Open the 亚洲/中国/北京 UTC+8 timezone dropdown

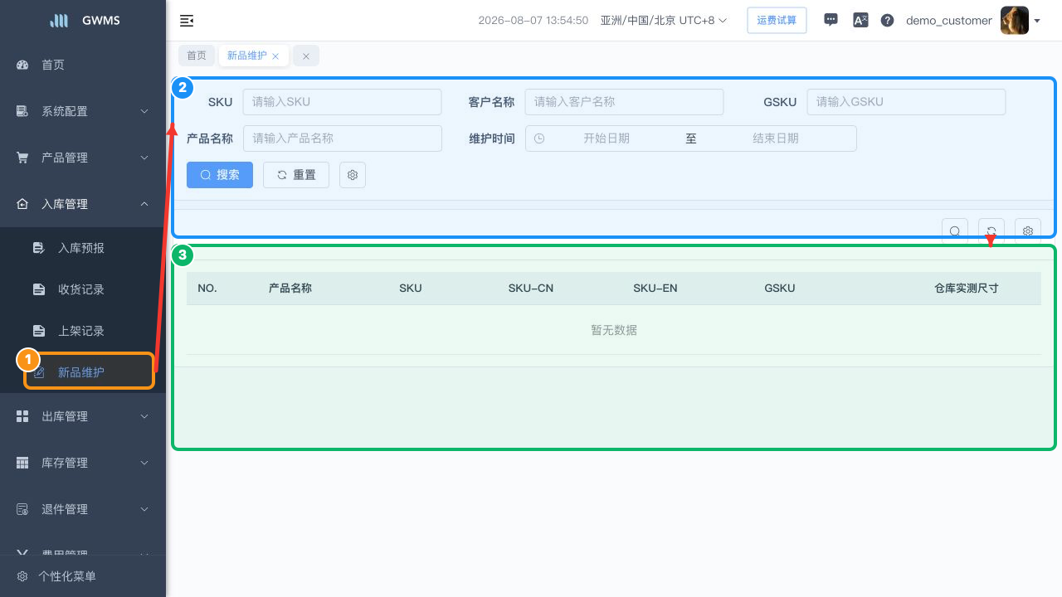tap(663, 20)
